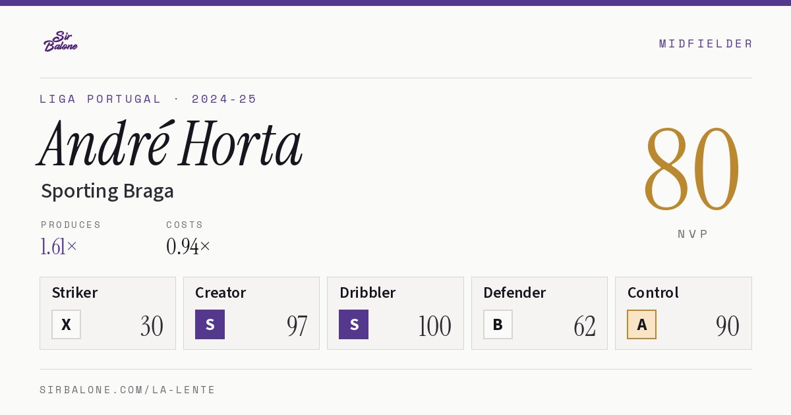Click the Dribbler score 100
791x415 pixels.
click(x=434, y=326)
